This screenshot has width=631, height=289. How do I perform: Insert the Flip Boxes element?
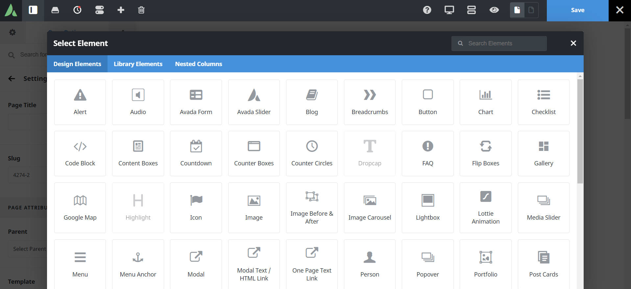point(486,154)
